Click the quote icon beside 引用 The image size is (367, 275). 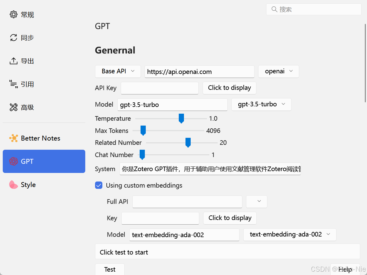(13, 84)
